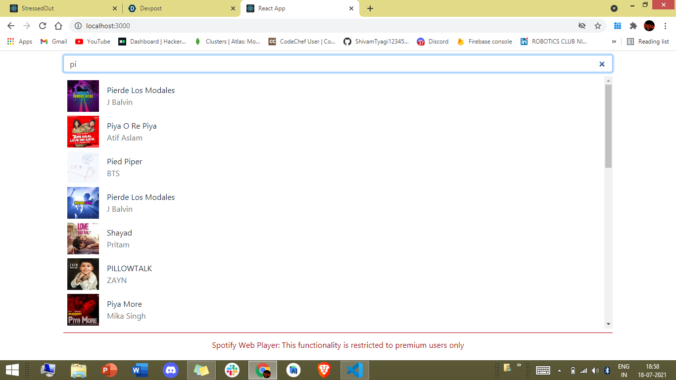Open the Dashboard HackerRank bookmark
Screen dimensions: 676x380
[152, 42]
